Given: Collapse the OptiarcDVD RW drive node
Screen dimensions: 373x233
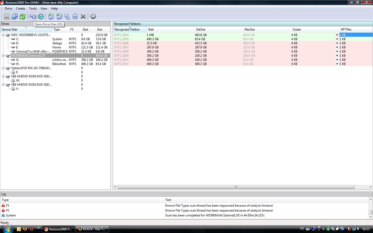Looking at the screenshot, I should [x=3, y=68].
